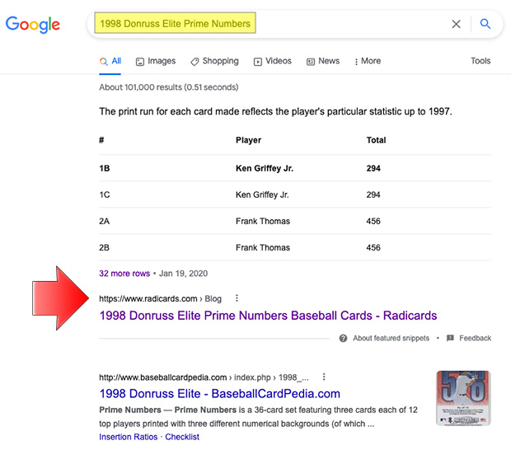
Task: Open About featured snippets link
Action: point(391,338)
